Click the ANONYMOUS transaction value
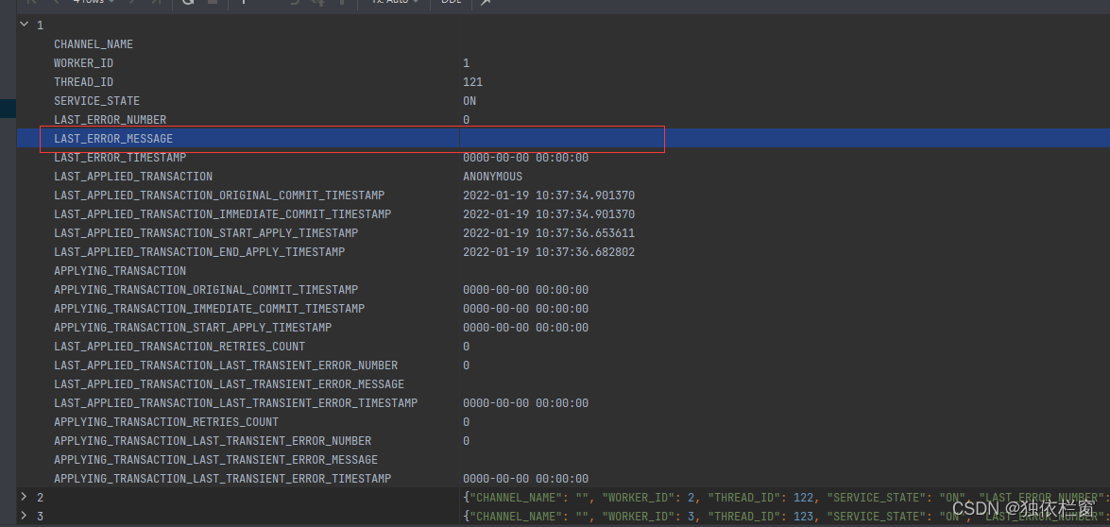 [493, 176]
